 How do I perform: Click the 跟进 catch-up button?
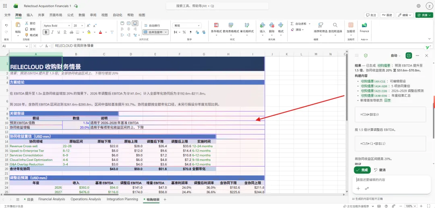(x=387, y=15)
